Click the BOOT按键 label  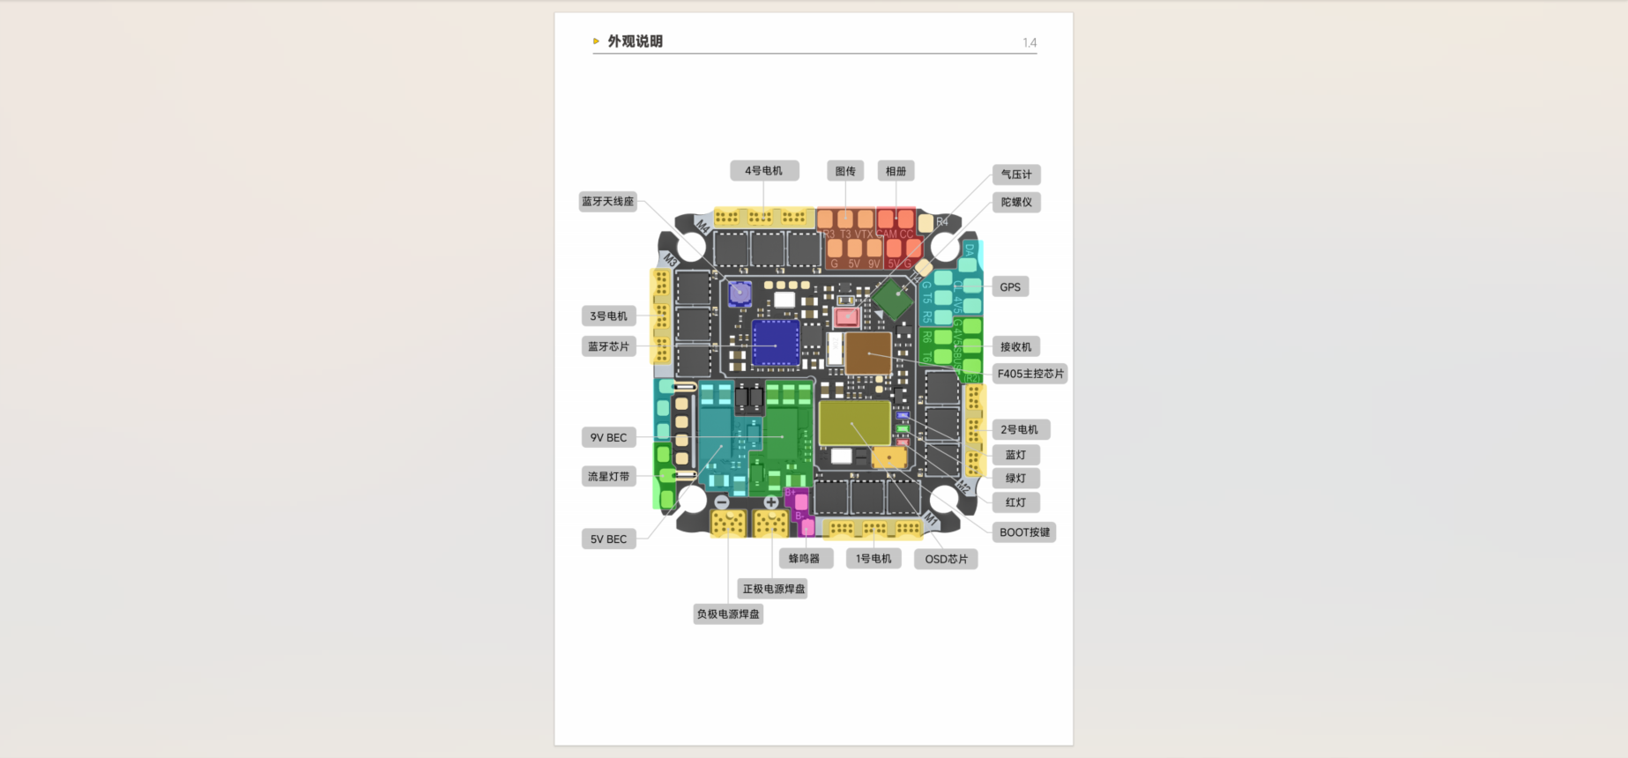pyautogui.click(x=1024, y=532)
